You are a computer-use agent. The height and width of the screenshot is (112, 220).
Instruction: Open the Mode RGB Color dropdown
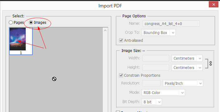pos(163,93)
